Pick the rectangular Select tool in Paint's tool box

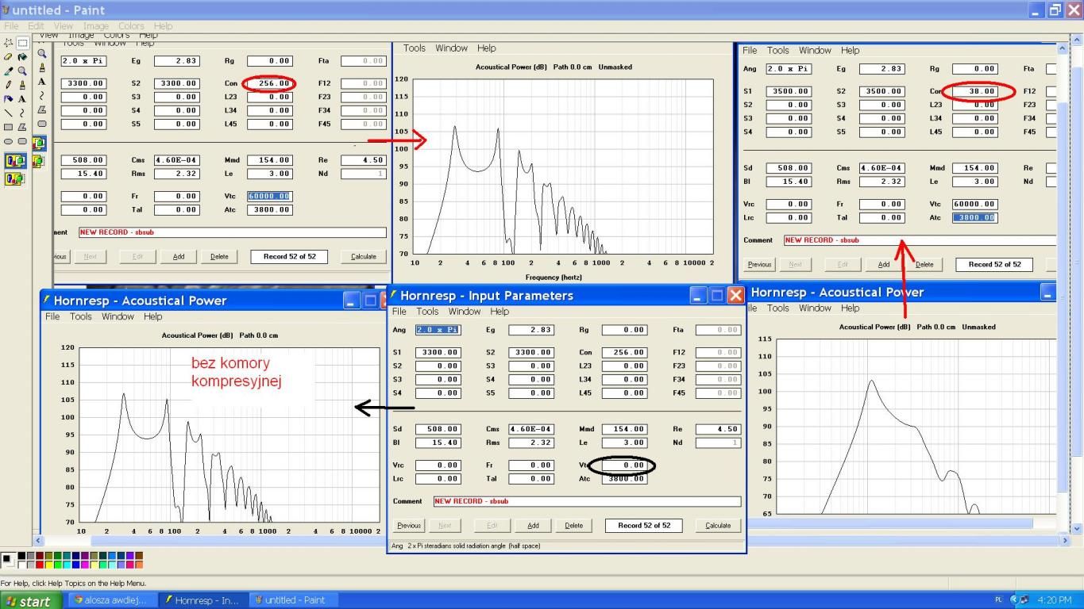pyautogui.click(x=22, y=42)
